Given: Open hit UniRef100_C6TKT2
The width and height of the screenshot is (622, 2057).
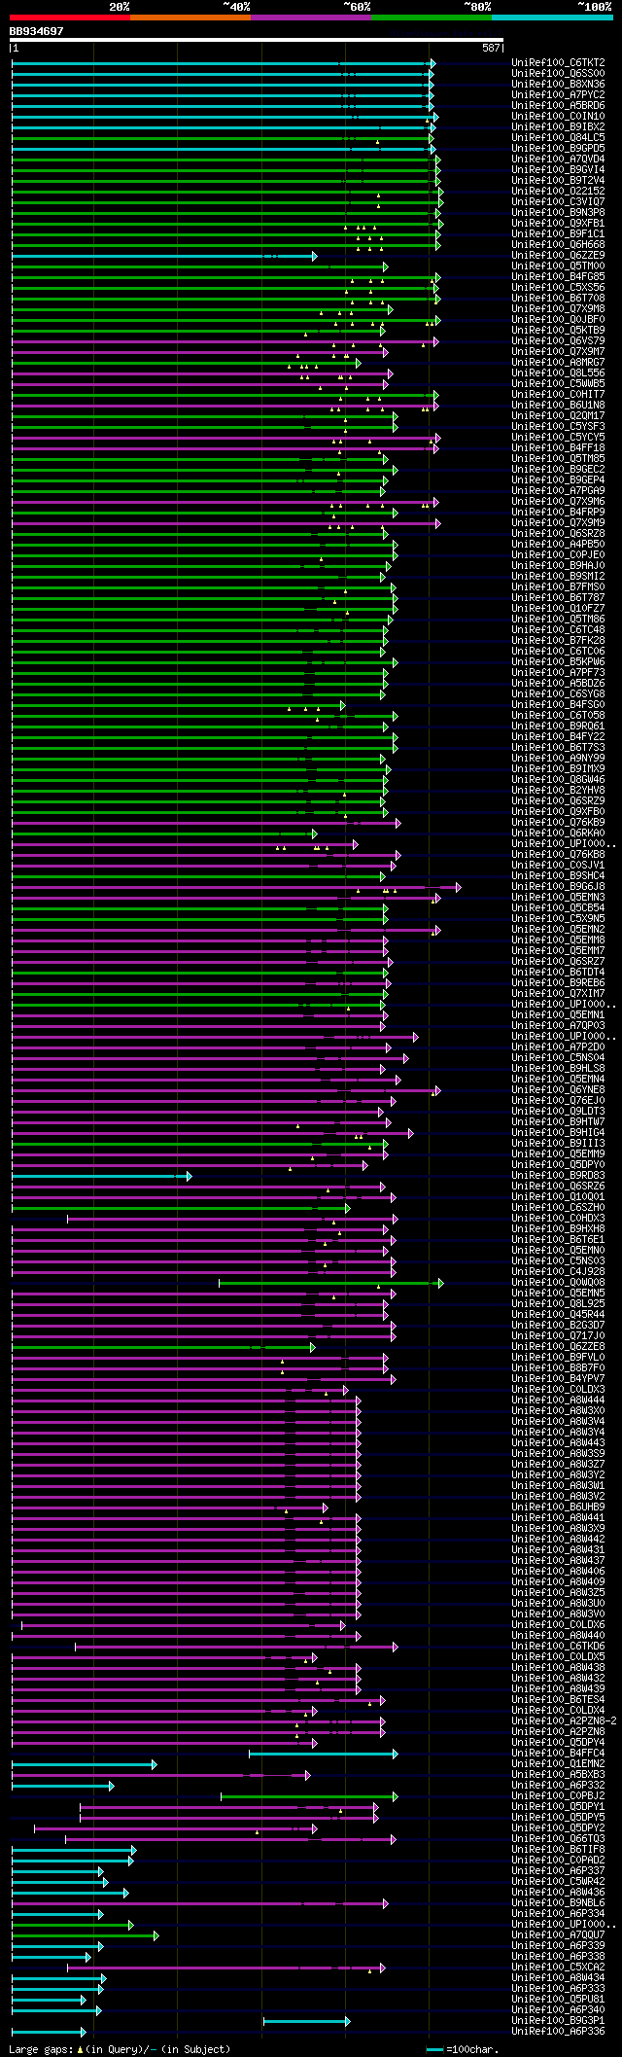Looking at the screenshot, I should (558, 63).
